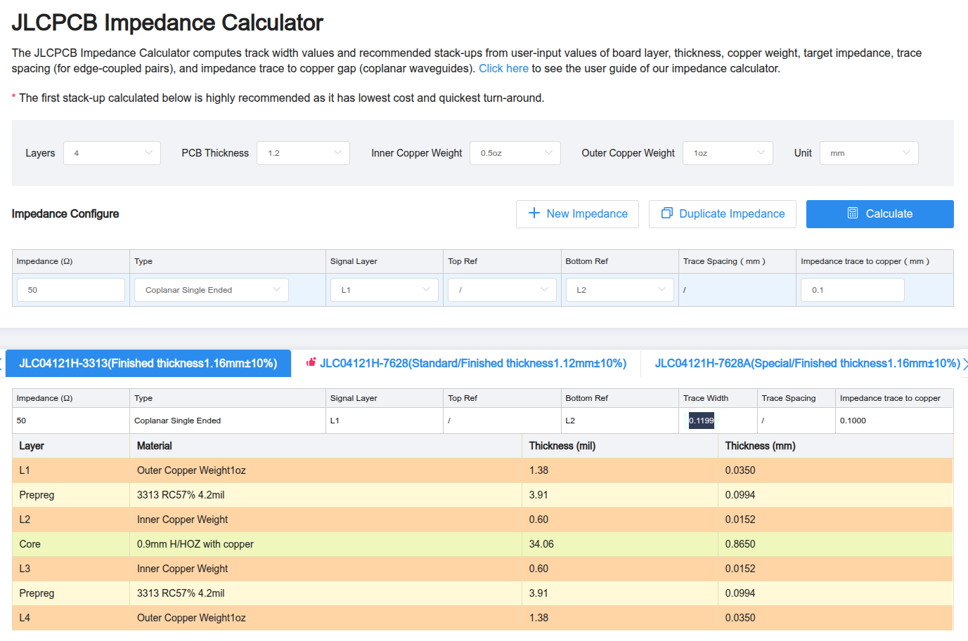The height and width of the screenshot is (641, 968).
Task: Expand the Inner Copper Weight dropdown
Action: click(x=515, y=153)
